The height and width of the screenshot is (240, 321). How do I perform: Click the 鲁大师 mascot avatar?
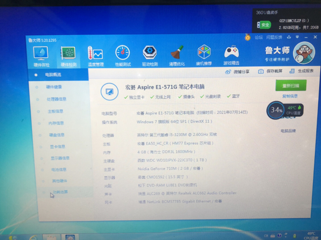coord(304,53)
